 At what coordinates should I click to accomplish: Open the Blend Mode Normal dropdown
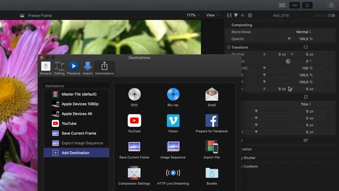pos(304,32)
